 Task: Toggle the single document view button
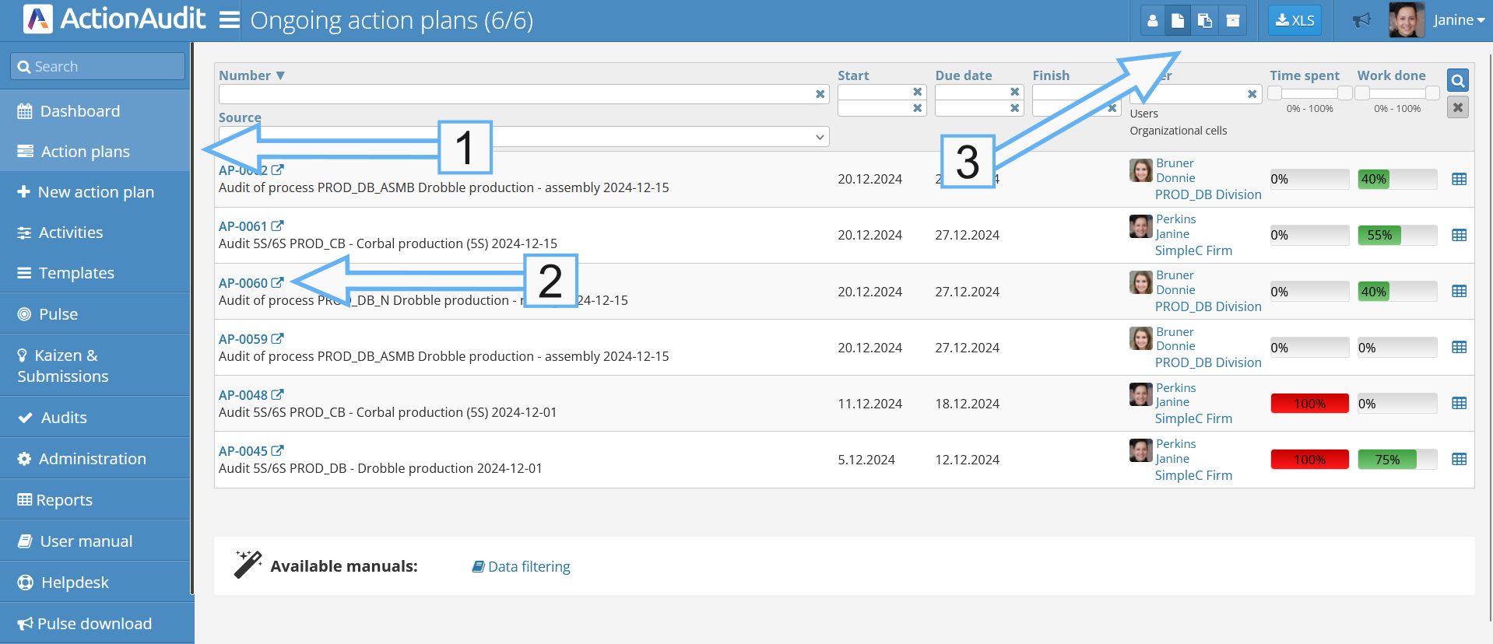click(1179, 21)
